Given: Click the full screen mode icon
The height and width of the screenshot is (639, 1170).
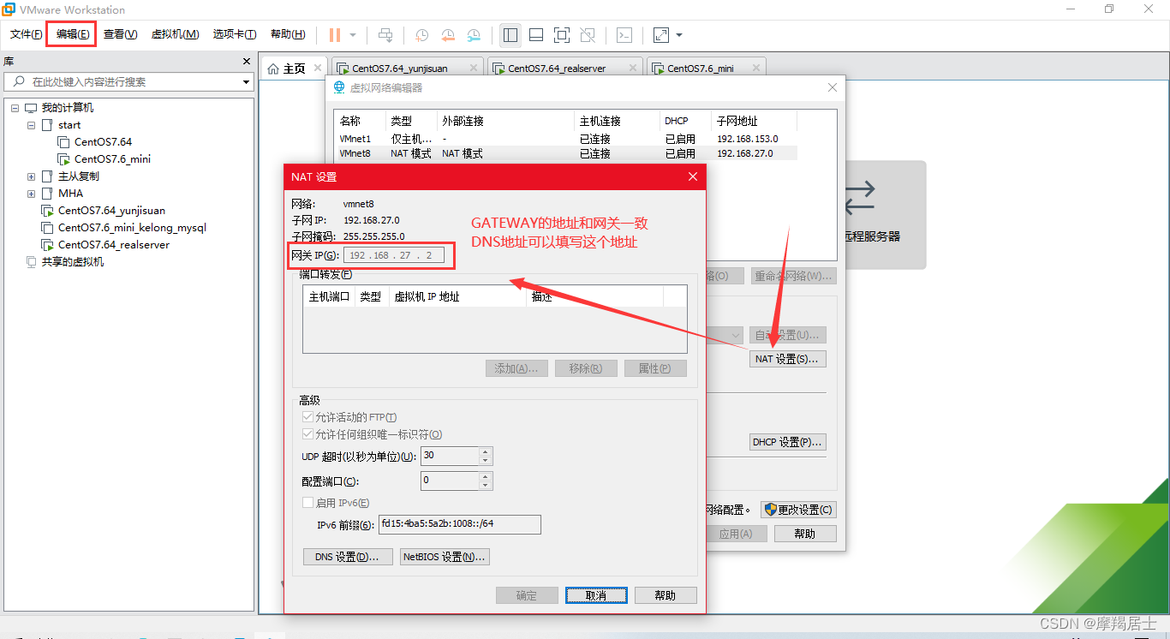Looking at the screenshot, I should point(562,35).
